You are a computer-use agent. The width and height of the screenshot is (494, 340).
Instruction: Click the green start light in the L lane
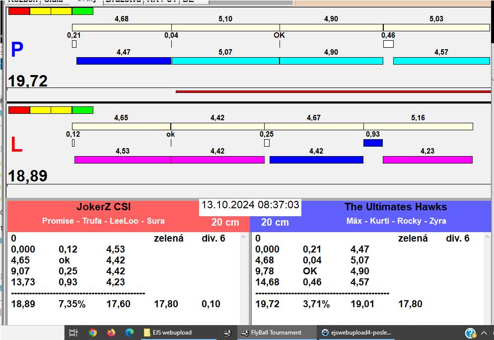point(82,110)
